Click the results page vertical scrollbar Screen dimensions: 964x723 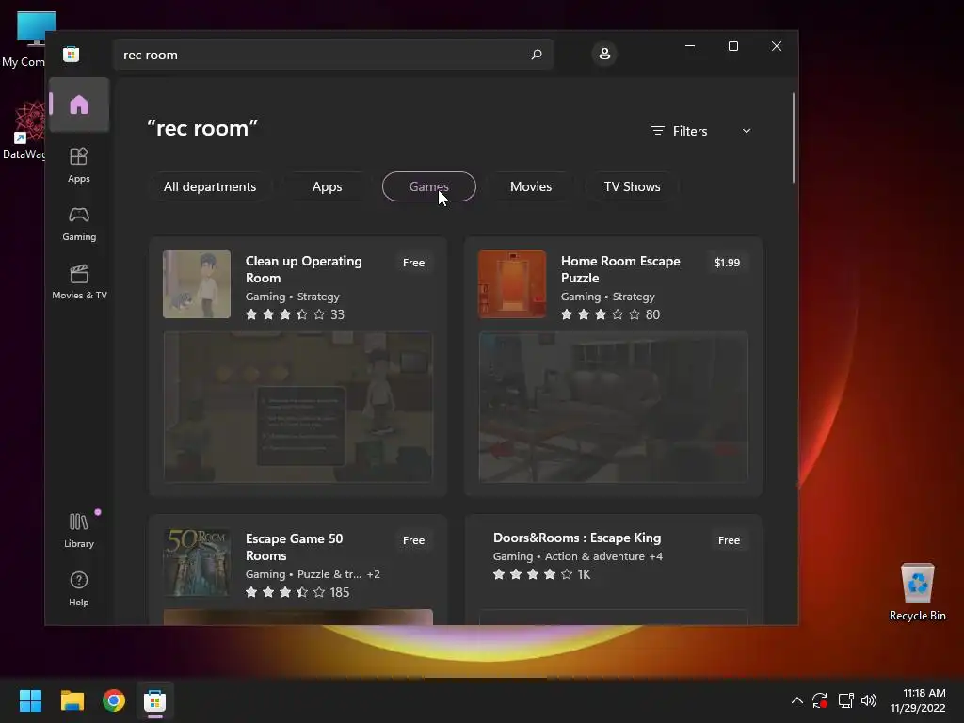click(793, 137)
